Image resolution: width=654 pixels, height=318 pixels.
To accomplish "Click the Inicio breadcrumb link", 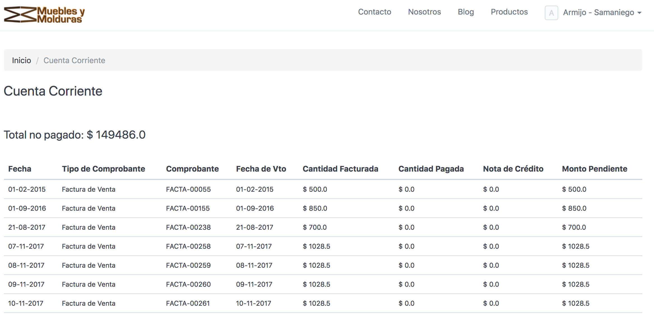I will tap(21, 60).
